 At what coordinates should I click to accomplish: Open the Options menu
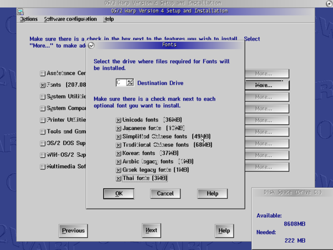click(29, 19)
